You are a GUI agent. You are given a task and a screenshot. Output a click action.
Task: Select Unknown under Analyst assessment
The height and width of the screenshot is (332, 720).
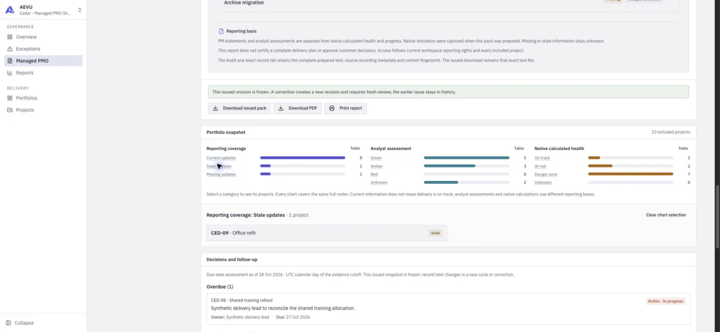tap(379, 183)
